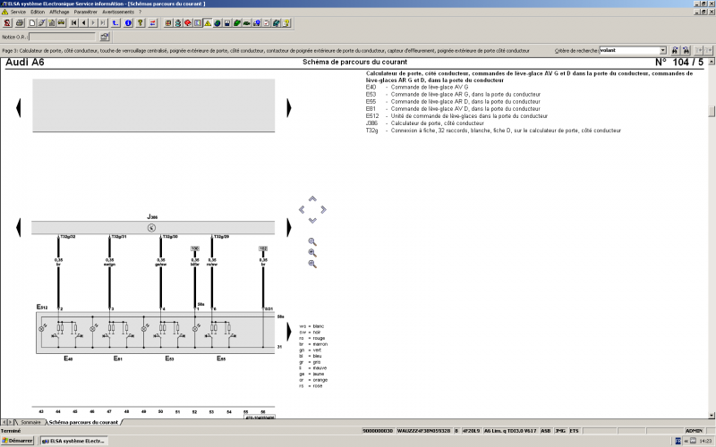Click the system tray clock showing 14:23
Screen dimensions: 716x447
point(705,441)
